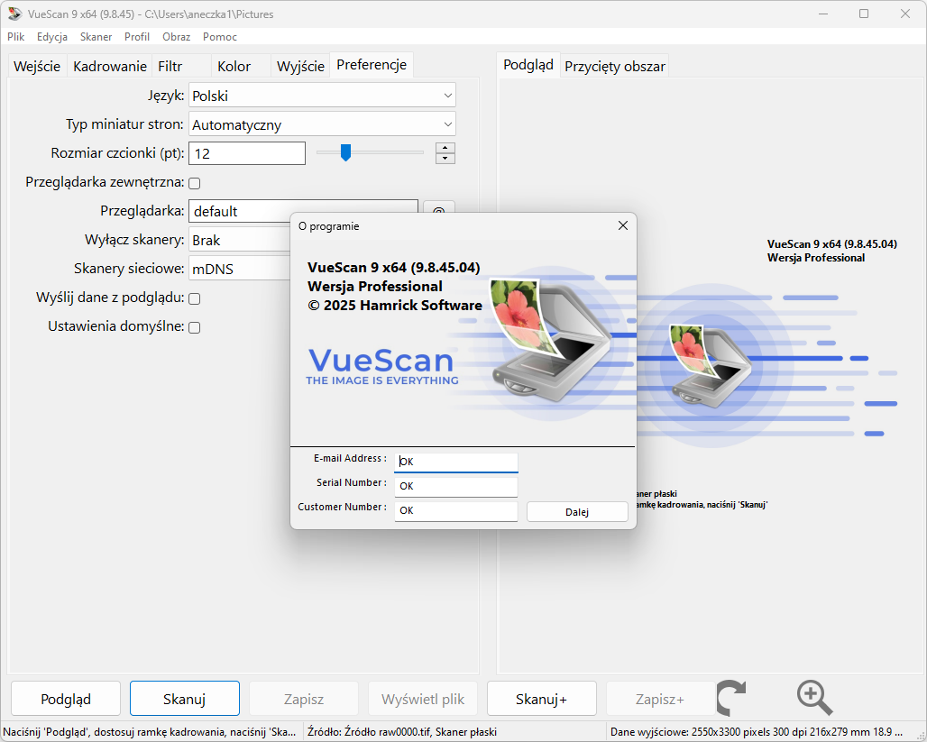Open Skanery sieciowe mDNS dropdown
The width and height of the screenshot is (927, 742).
point(240,269)
